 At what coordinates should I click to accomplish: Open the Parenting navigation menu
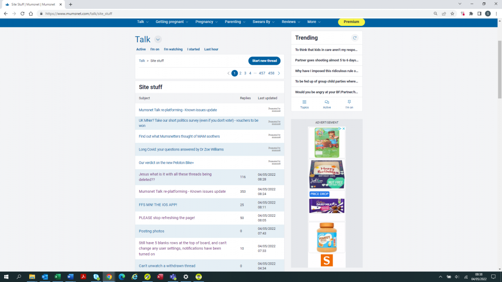[x=235, y=22]
